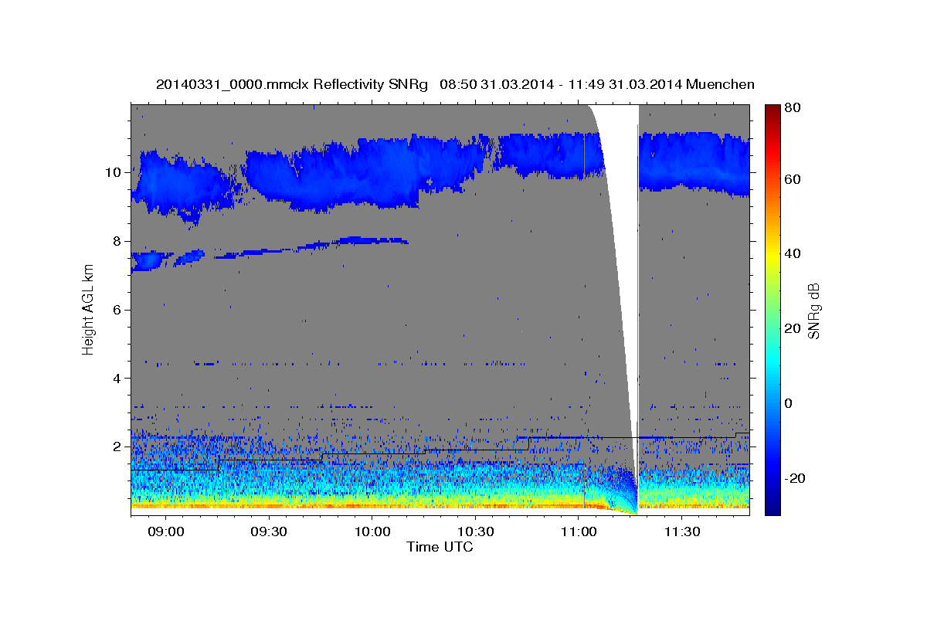927x618 pixels.
Task: Click the 09:30 time tick label
Action: (x=269, y=532)
